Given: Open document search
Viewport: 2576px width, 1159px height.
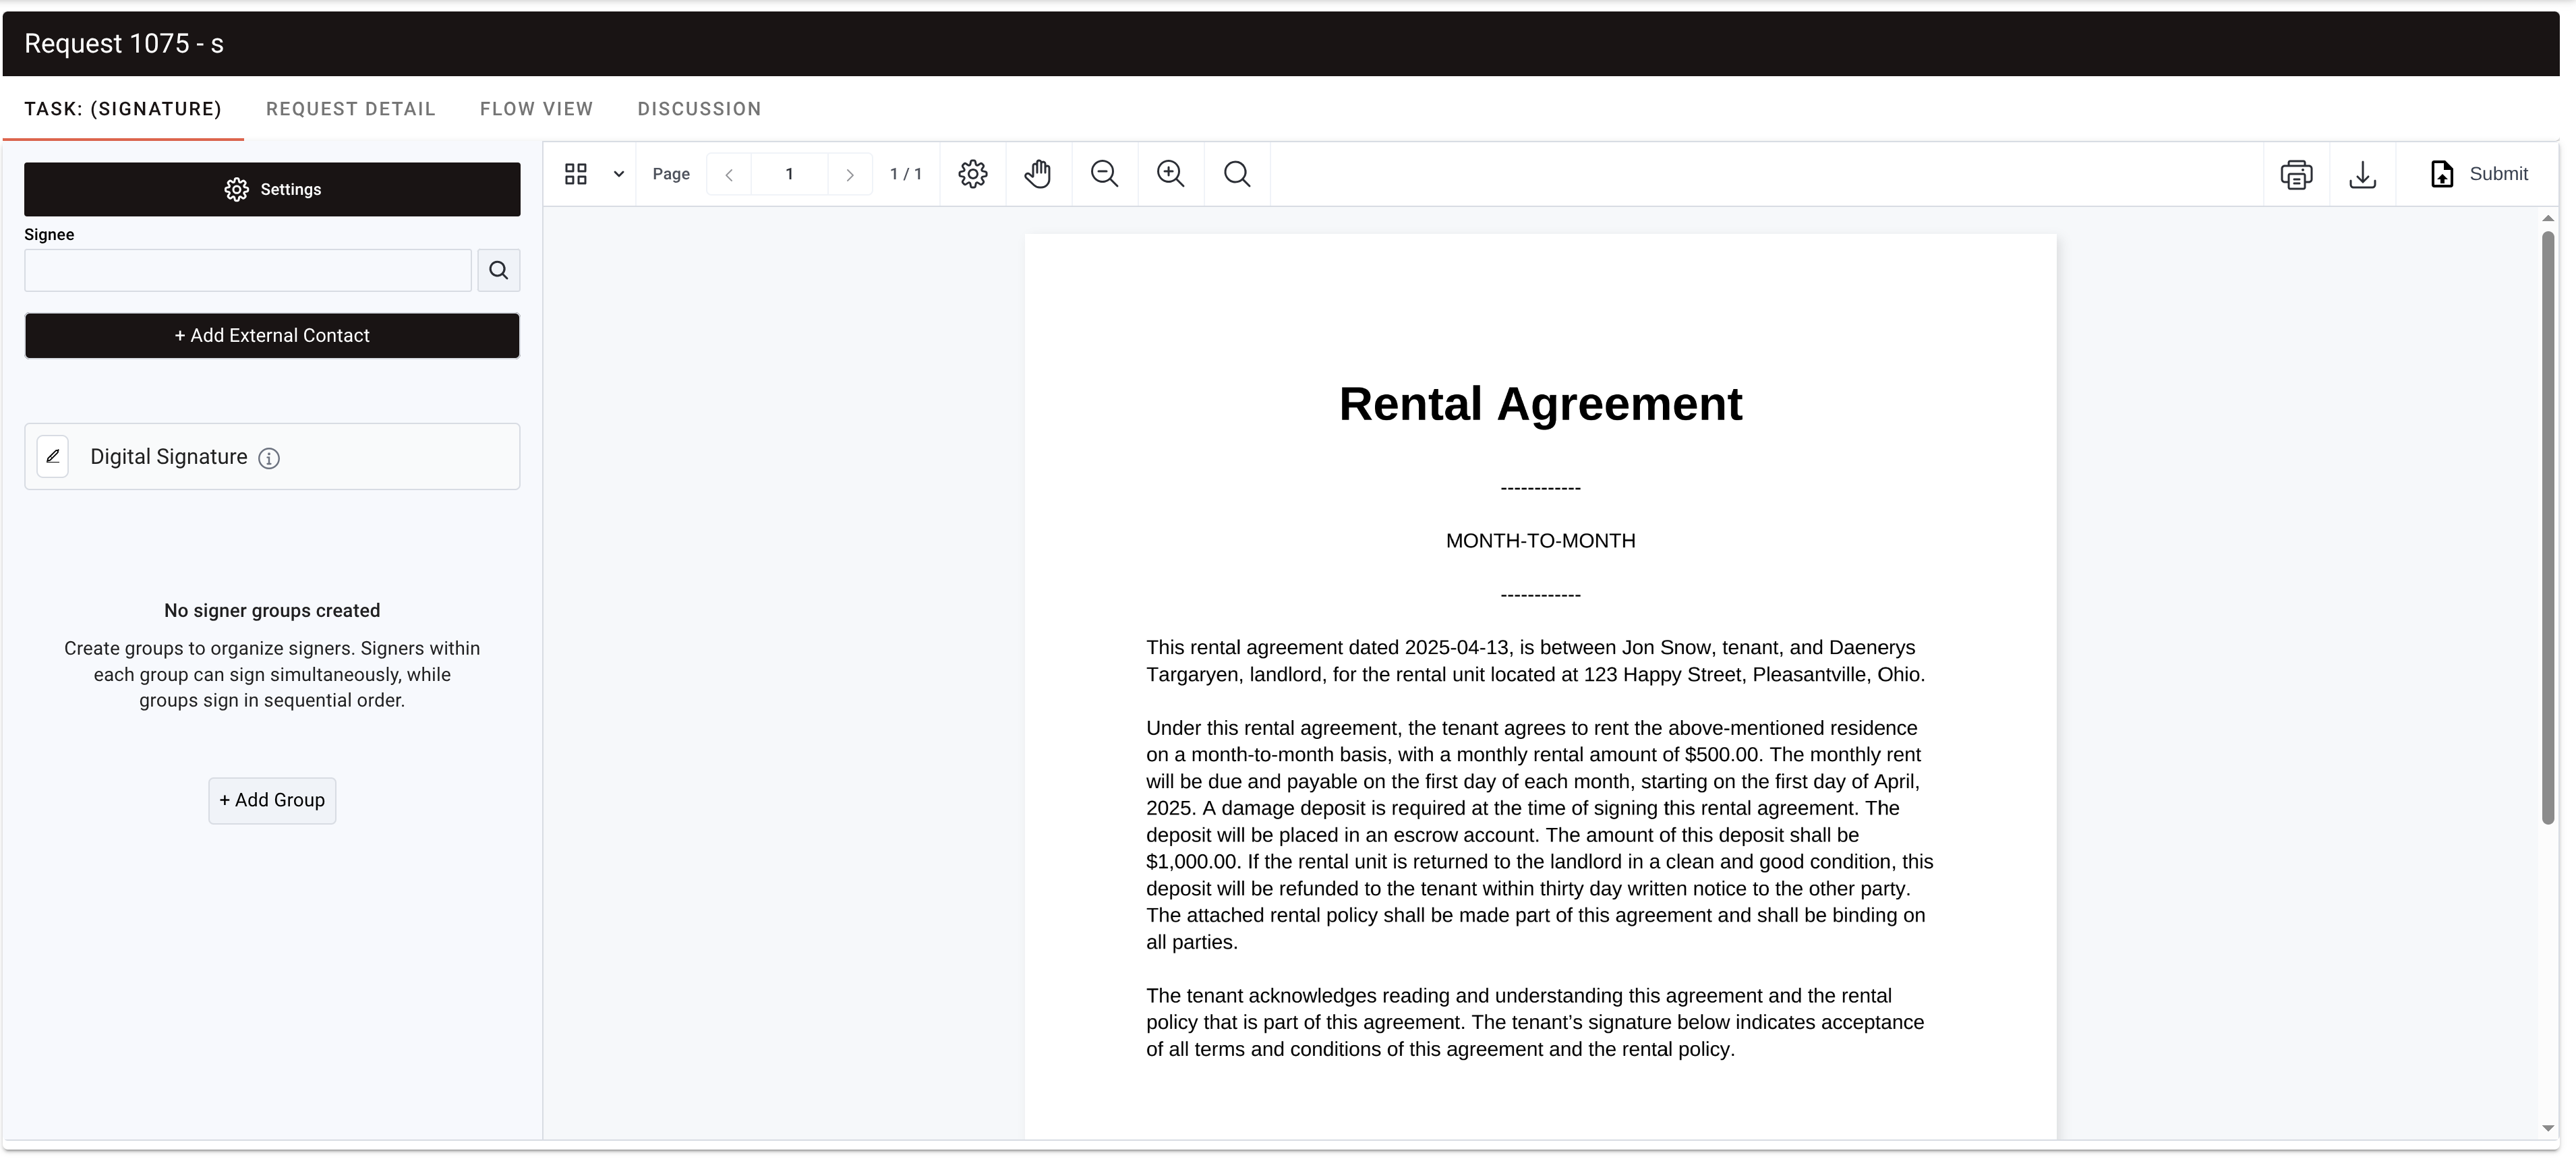Looking at the screenshot, I should coord(1237,173).
